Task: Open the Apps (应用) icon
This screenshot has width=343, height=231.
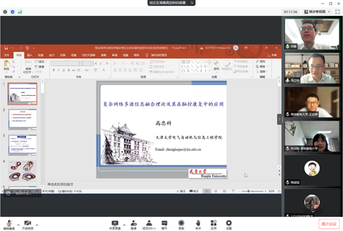Action: 214,225
